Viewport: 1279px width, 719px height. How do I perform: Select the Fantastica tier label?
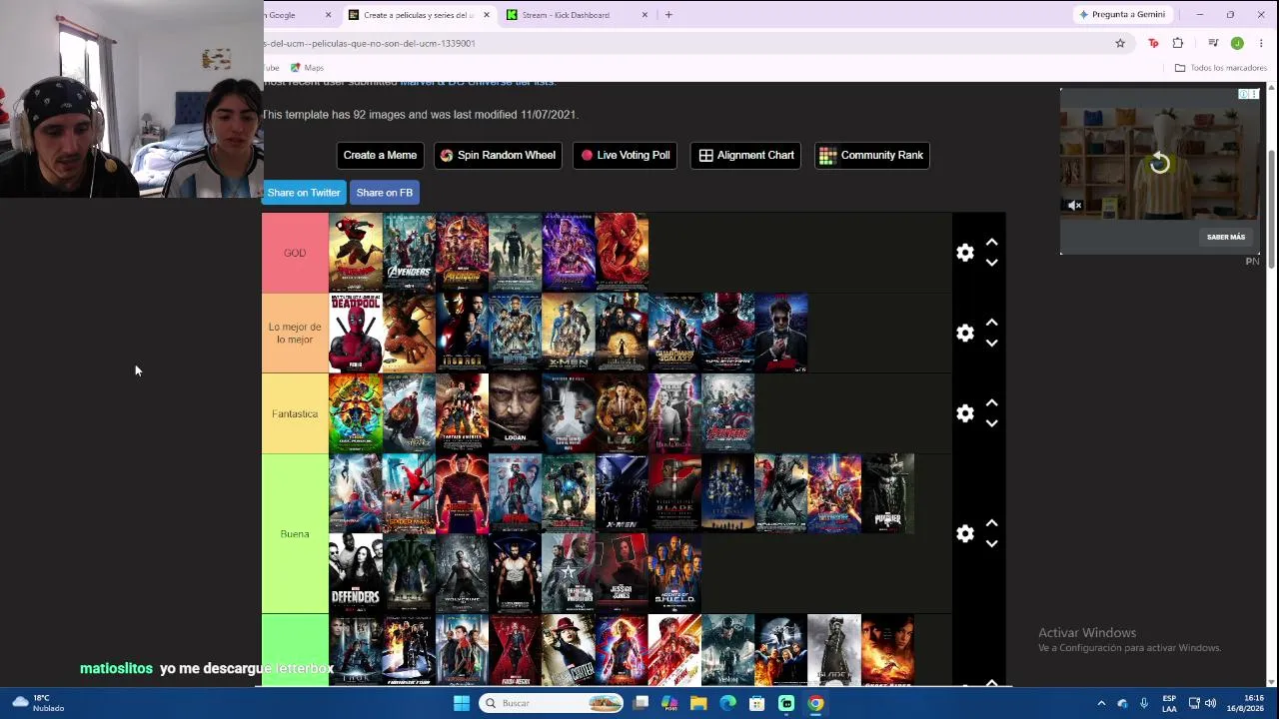coord(295,413)
